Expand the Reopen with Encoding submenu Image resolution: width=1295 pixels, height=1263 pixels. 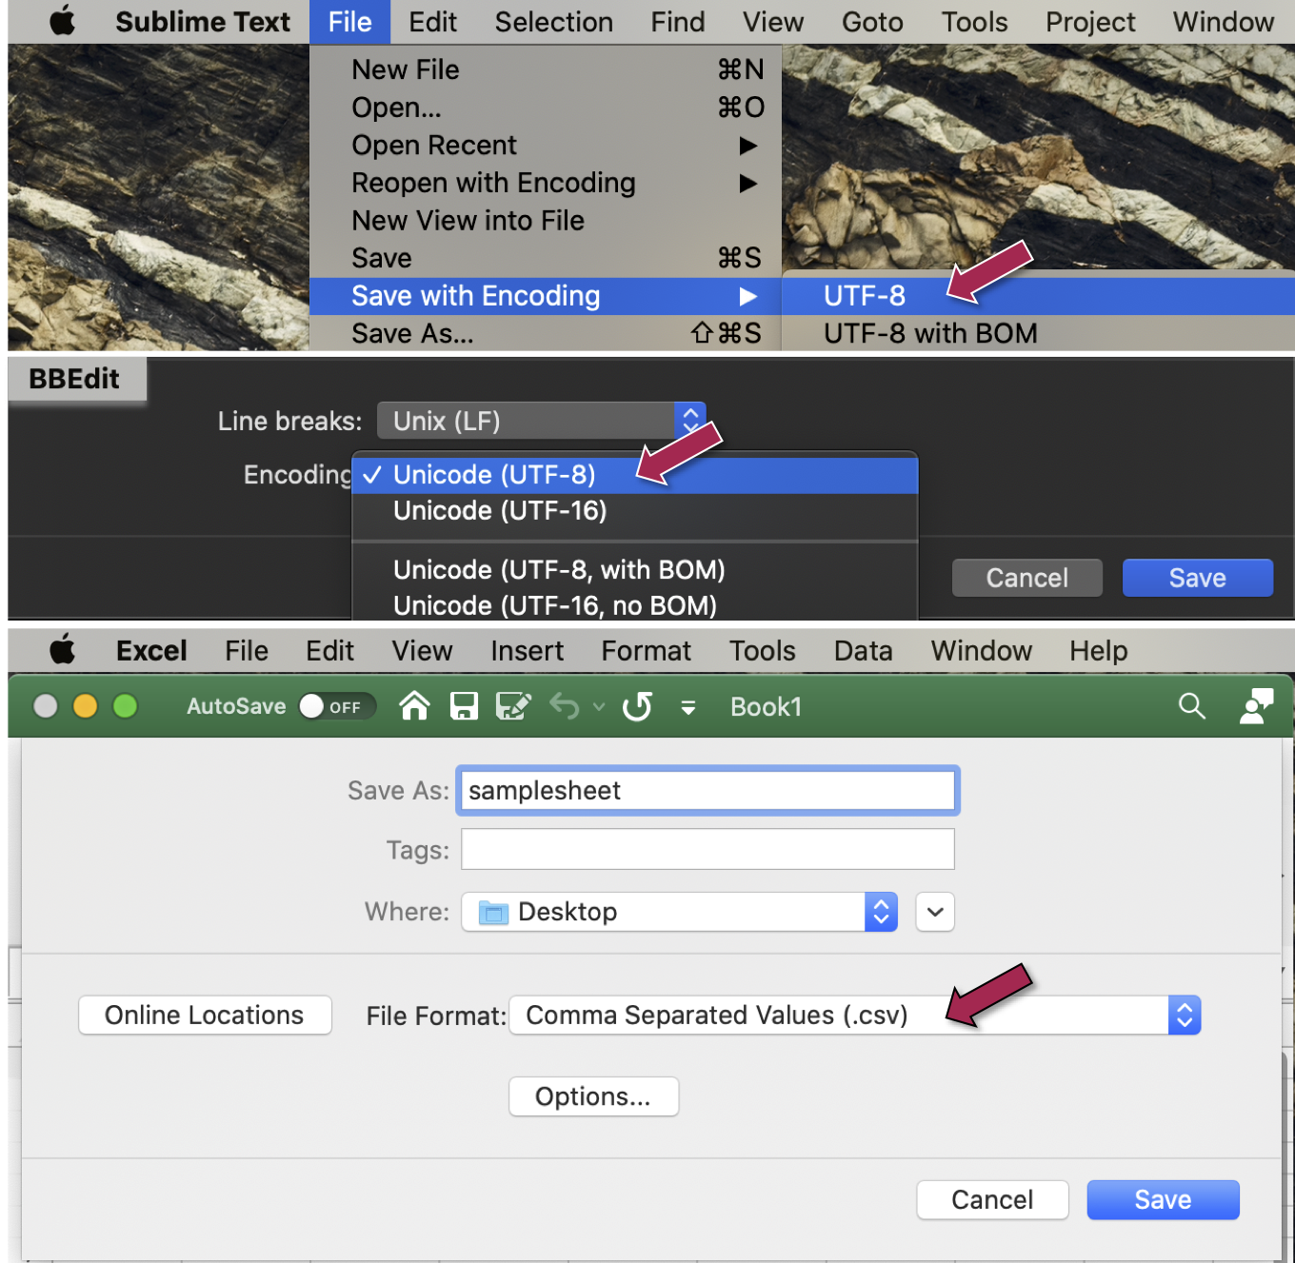tap(546, 183)
